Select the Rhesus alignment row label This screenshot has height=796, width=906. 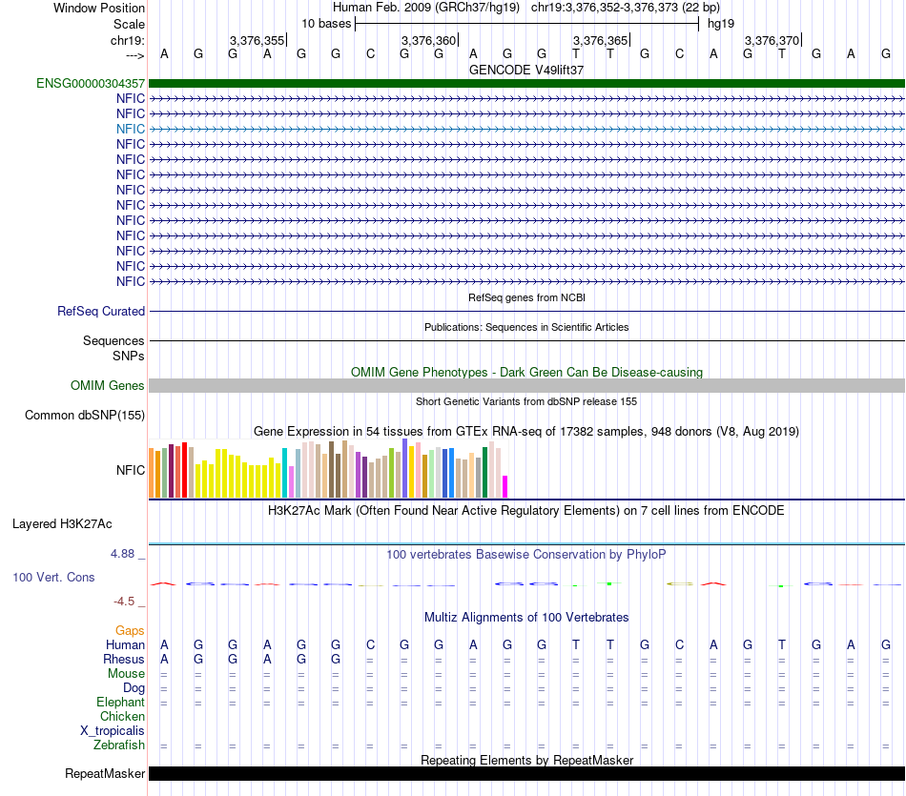pos(124,659)
